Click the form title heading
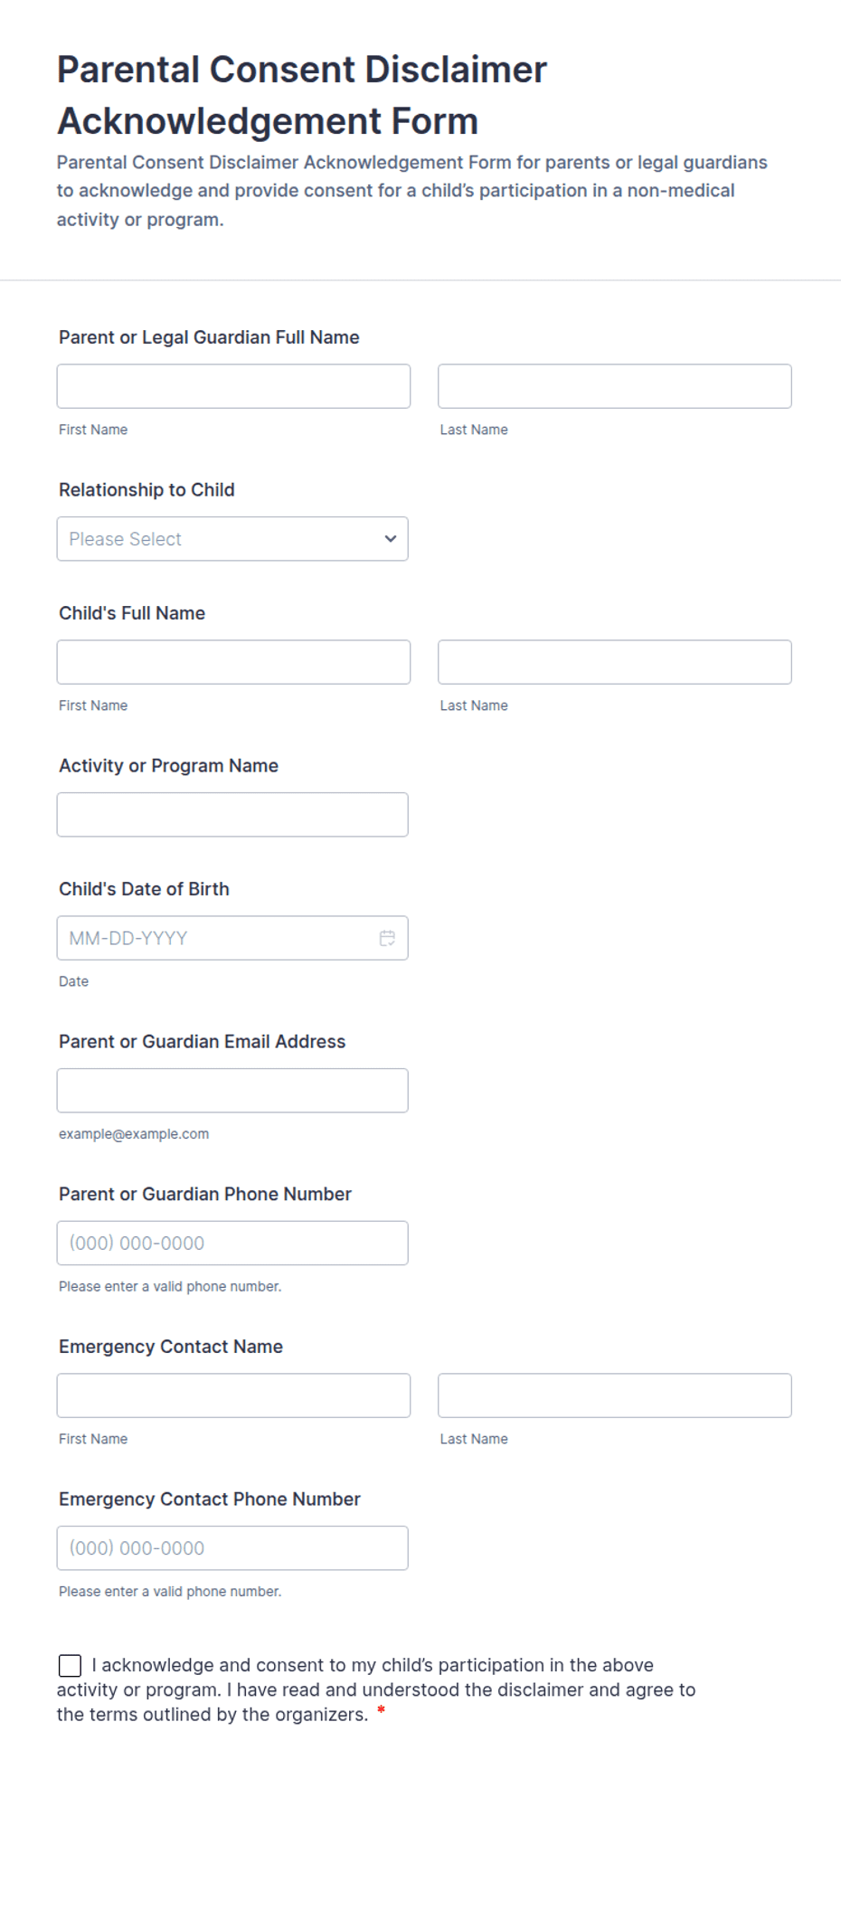Viewport: 841px width, 1911px height. [302, 95]
